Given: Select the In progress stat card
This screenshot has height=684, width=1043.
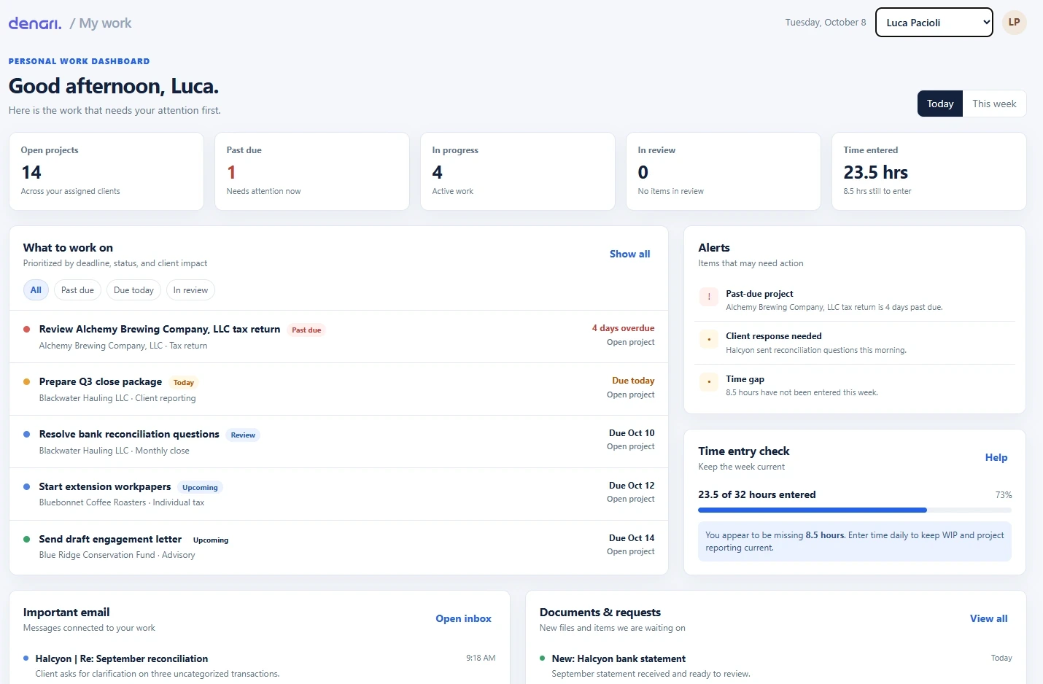Looking at the screenshot, I should tap(518, 171).
